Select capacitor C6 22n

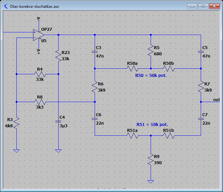click(95, 119)
